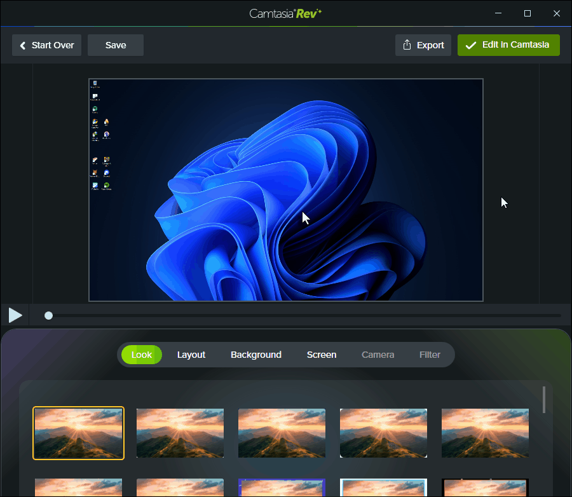Click the playback timeline scrubber handle
The image size is (572, 497).
[x=48, y=315]
